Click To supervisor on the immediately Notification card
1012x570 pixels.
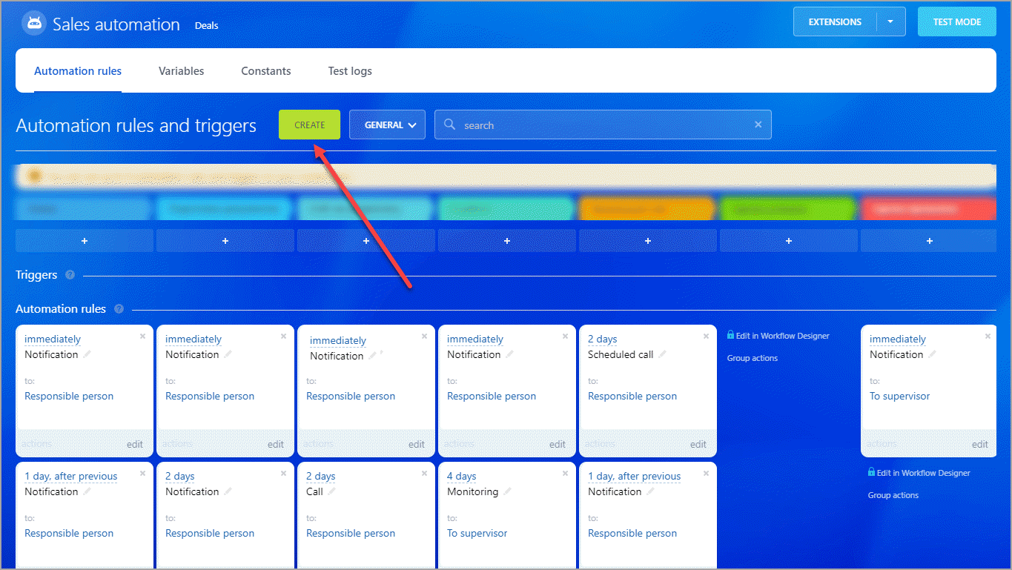coord(899,396)
